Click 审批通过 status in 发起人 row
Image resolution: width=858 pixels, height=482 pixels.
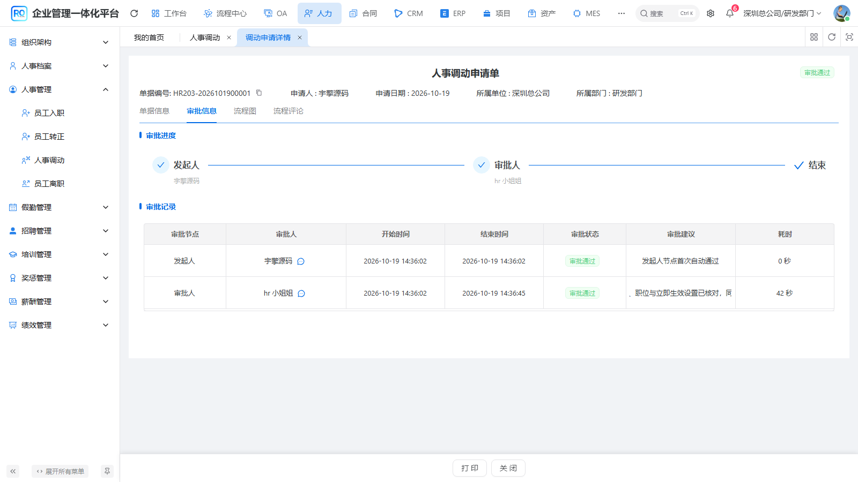point(582,261)
